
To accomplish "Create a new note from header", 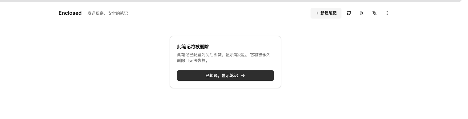I will [326, 13].
